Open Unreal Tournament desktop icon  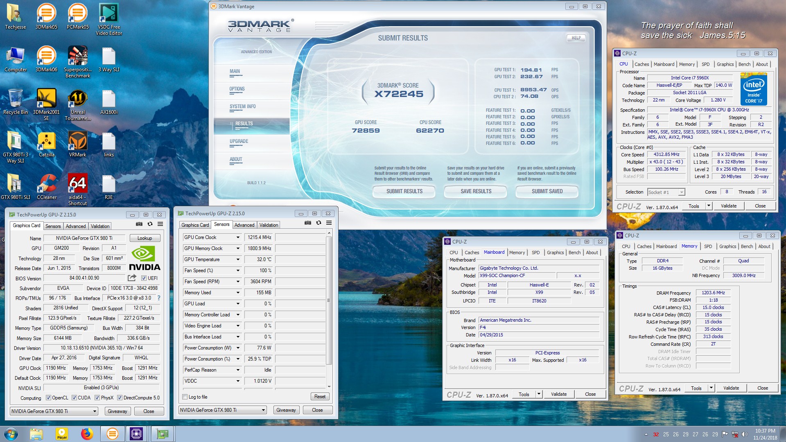pyautogui.click(x=77, y=104)
